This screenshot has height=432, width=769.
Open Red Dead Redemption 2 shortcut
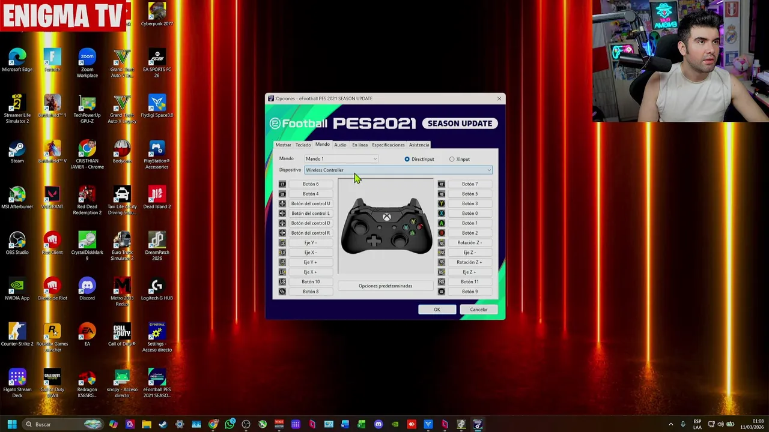pos(87,201)
